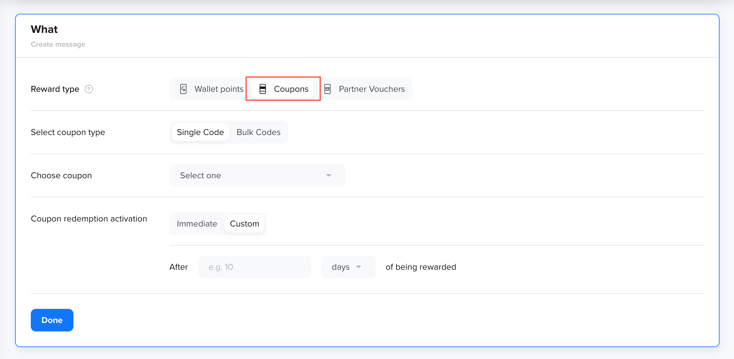Set redemption activation to Immediate
The width and height of the screenshot is (734, 359).
197,224
